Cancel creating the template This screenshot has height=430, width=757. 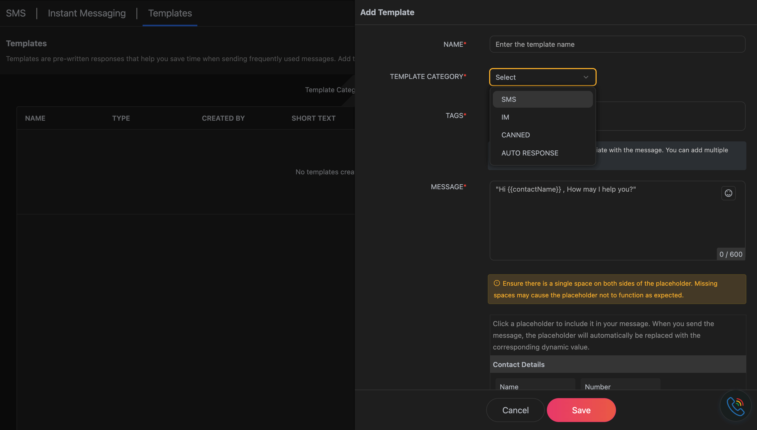point(515,410)
